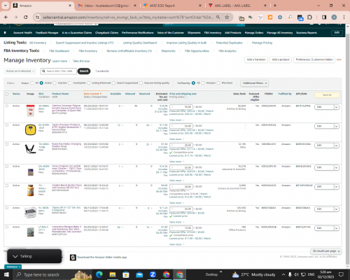Image resolution: width=350 pixels, height=280 pixels.
Task: View site information icon in address bar
Action: pyautogui.click(x=37, y=17)
